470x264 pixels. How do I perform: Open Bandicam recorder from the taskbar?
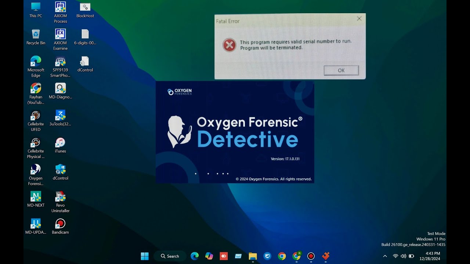pyautogui.click(x=311, y=256)
